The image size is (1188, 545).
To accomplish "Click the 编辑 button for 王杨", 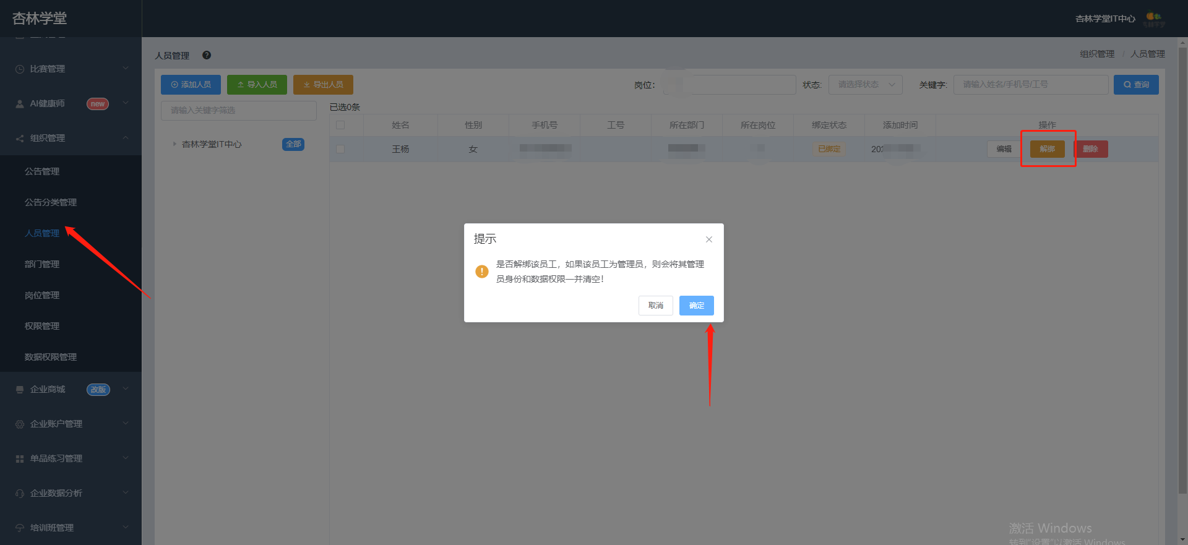I will (1004, 149).
